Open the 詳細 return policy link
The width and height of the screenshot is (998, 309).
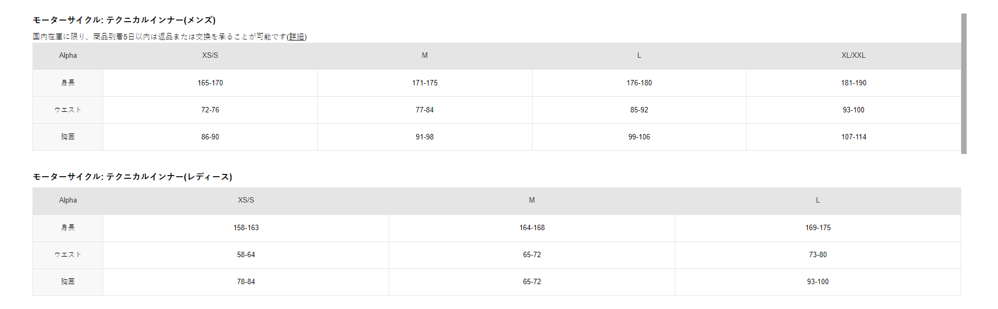(x=297, y=37)
